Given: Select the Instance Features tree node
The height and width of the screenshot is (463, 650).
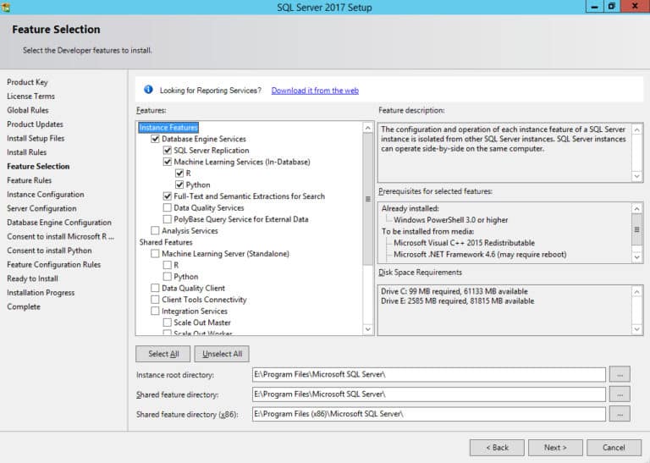Looking at the screenshot, I should point(168,127).
